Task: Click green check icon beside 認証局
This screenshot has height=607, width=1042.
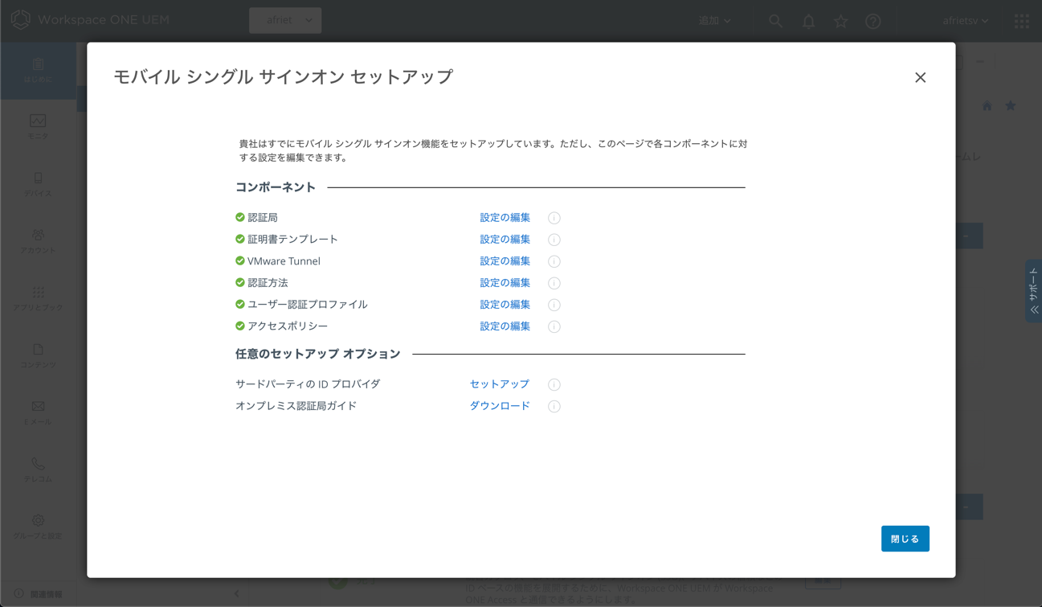Action: (x=239, y=217)
